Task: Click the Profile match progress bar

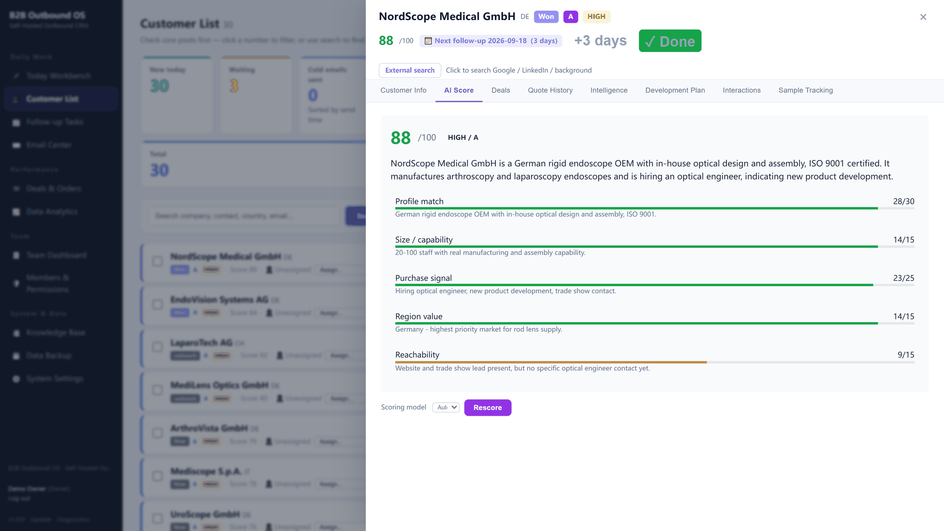Action: point(655,208)
